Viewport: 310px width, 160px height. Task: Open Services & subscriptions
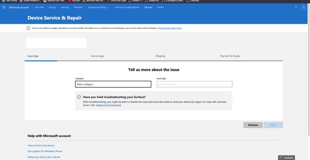(x=127, y=7)
